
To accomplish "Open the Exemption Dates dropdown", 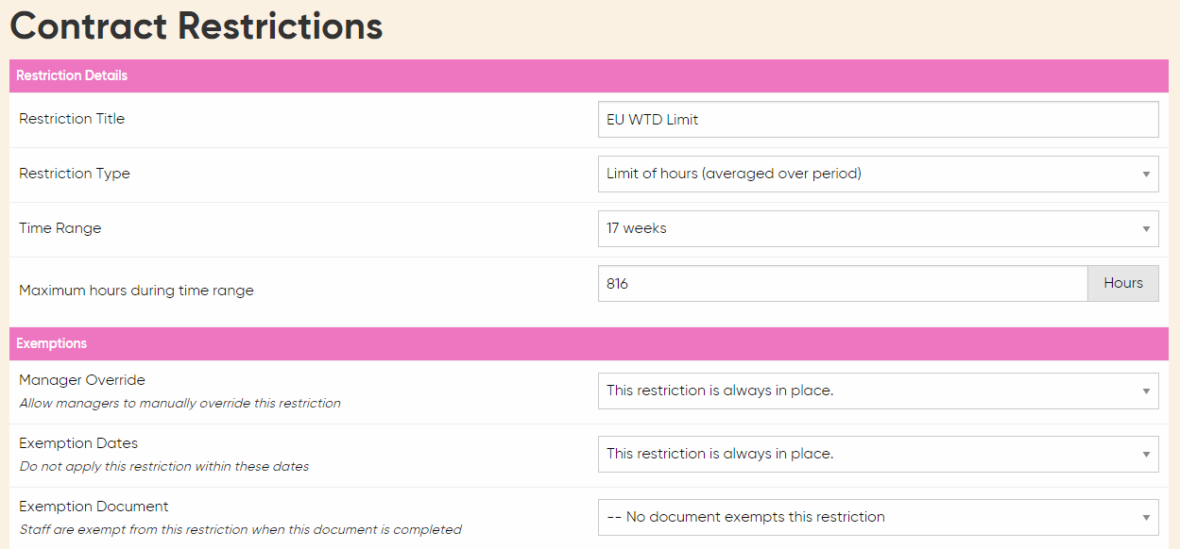I will pyautogui.click(x=878, y=454).
